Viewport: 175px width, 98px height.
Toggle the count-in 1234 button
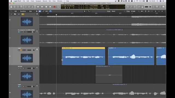point(139,7)
